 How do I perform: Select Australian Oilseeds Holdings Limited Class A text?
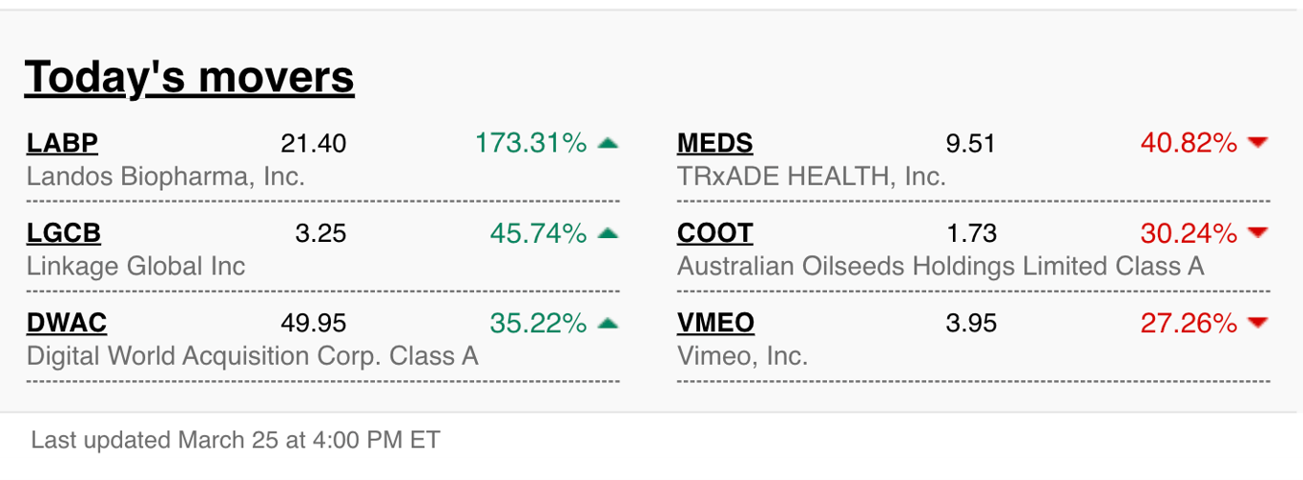(941, 266)
